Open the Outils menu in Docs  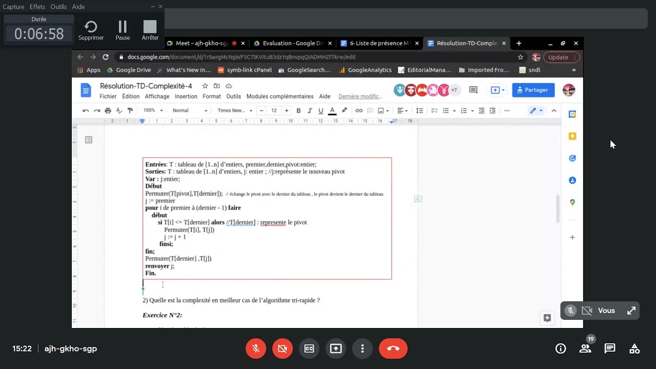[x=233, y=96]
